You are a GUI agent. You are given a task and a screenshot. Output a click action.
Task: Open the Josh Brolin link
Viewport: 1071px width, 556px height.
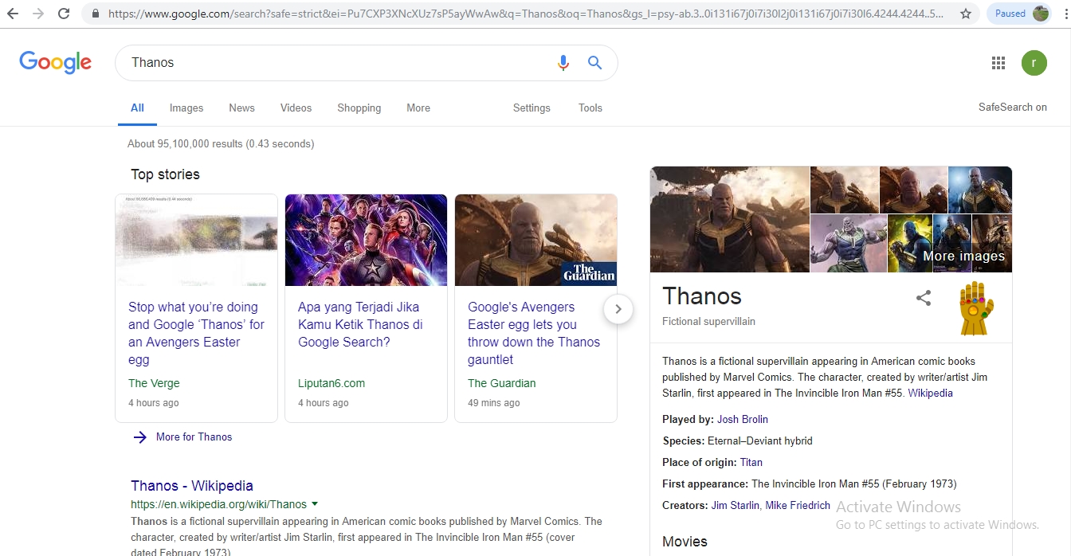point(743,419)
